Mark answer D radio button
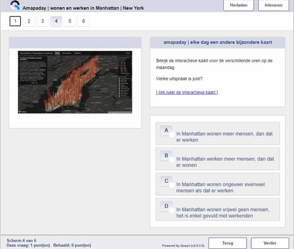Screen dimensions: 294x249 tap(171, 210)
